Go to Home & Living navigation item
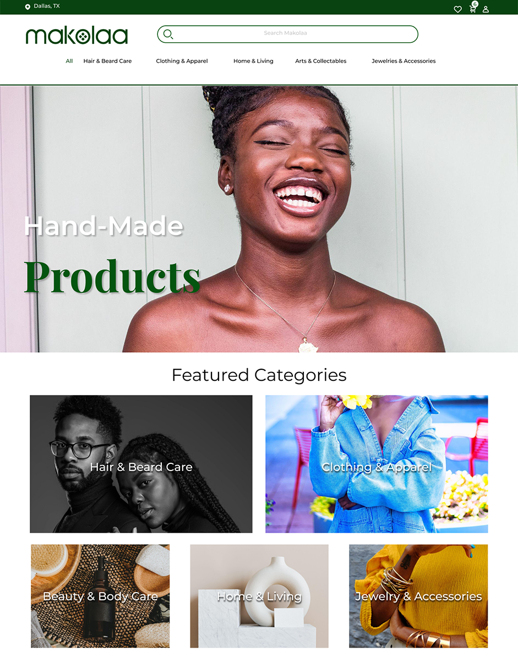This screenshot has height=651, width=518. tap(253, 61)
